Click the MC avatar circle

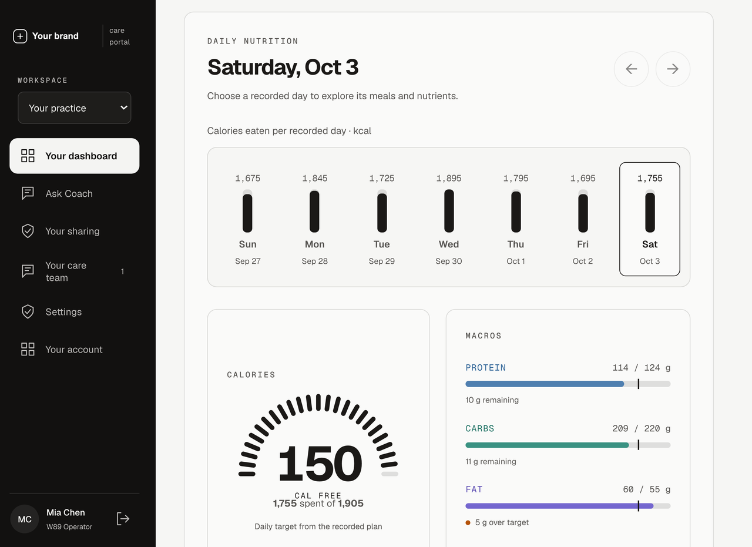(x=25, y=519)
